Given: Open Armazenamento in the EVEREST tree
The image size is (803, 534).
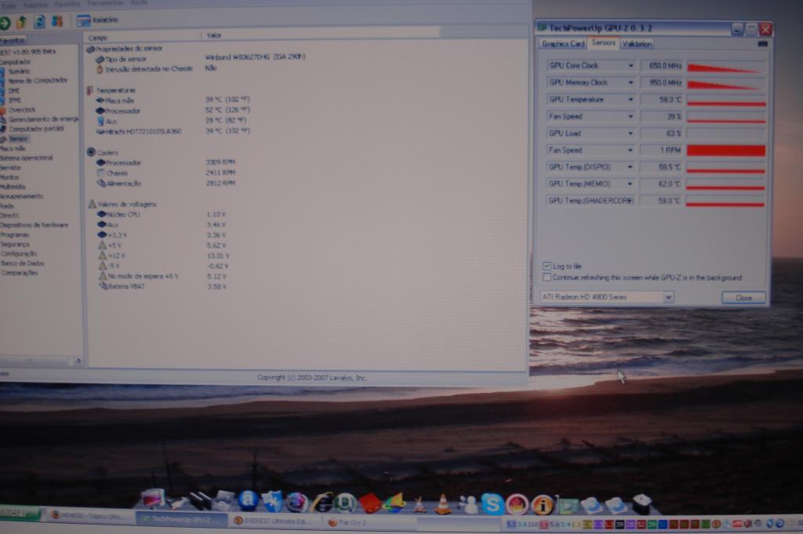Looking at the screenshot, I should [21, 196].
